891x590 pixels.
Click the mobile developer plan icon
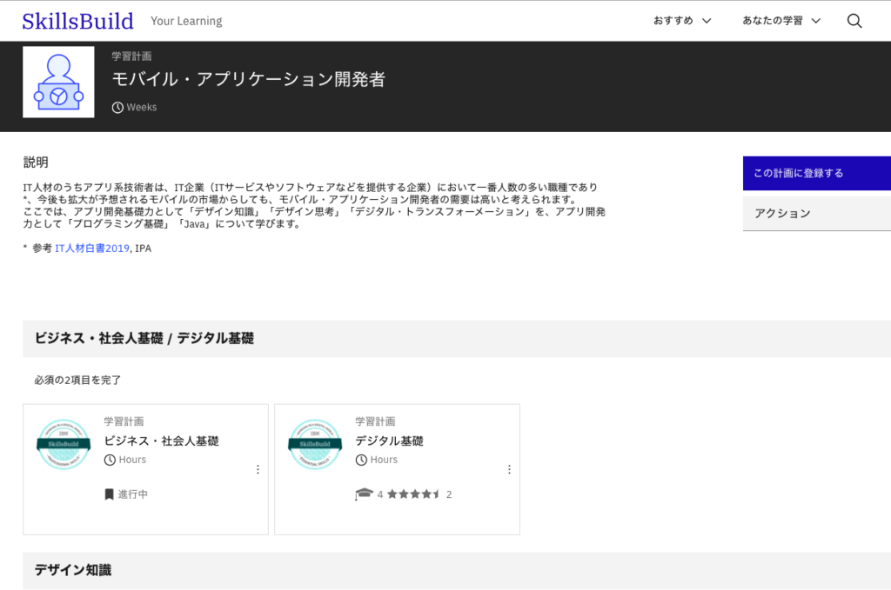(x=58, y=82)
